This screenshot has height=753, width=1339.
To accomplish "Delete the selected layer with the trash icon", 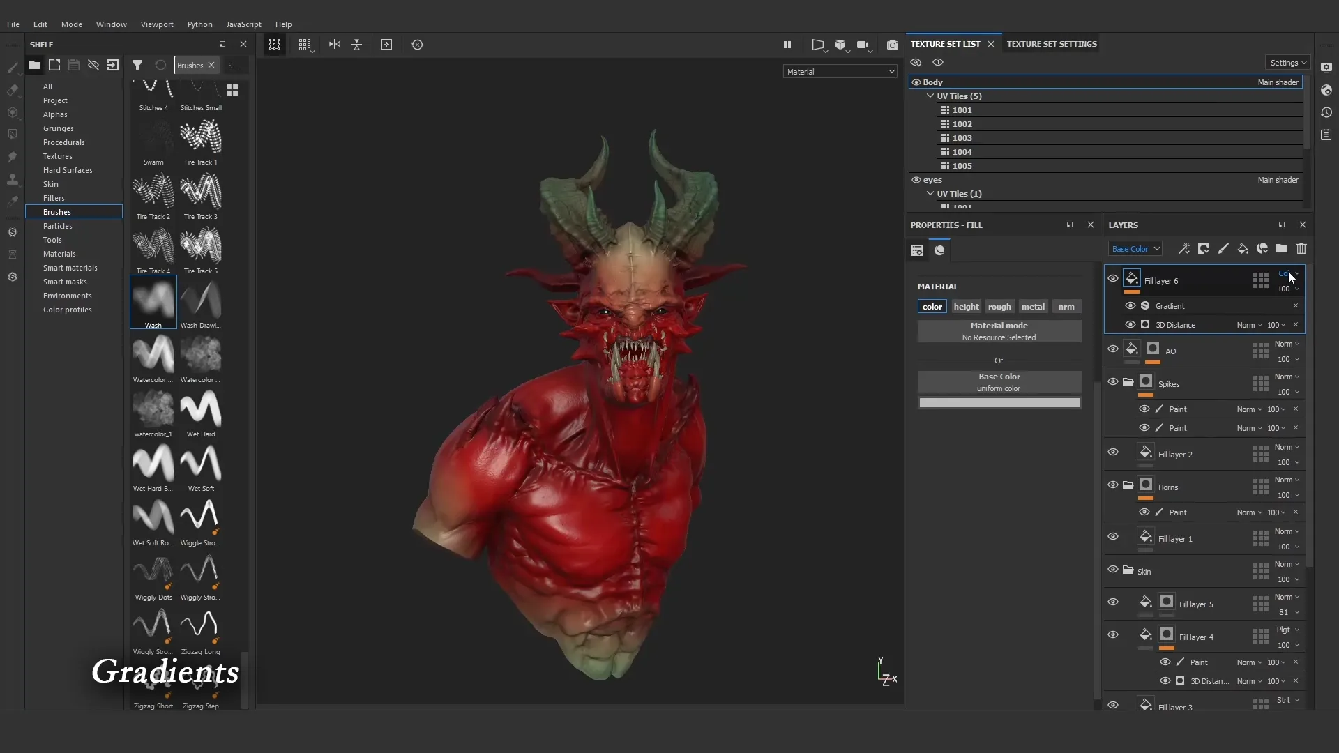I will (x=1302, y=249).
